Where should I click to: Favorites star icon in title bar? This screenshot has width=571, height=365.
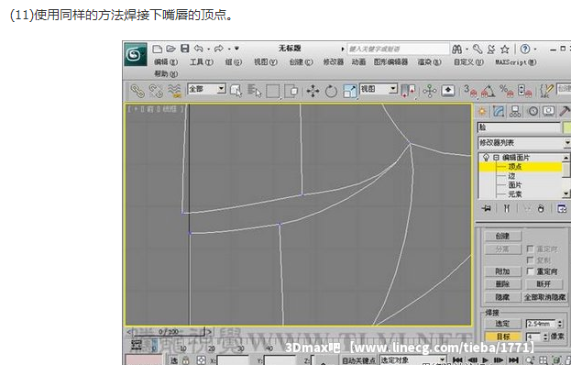505,49
